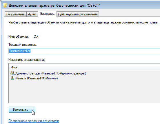Select Администраторы (Иванов-ПК\Администраторы) in the owner list
The width and height of the screenshot is (160, 124).
pos(51,73)
